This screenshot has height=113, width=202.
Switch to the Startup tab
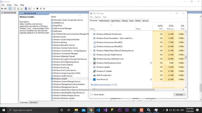click(x=125, y=21)
